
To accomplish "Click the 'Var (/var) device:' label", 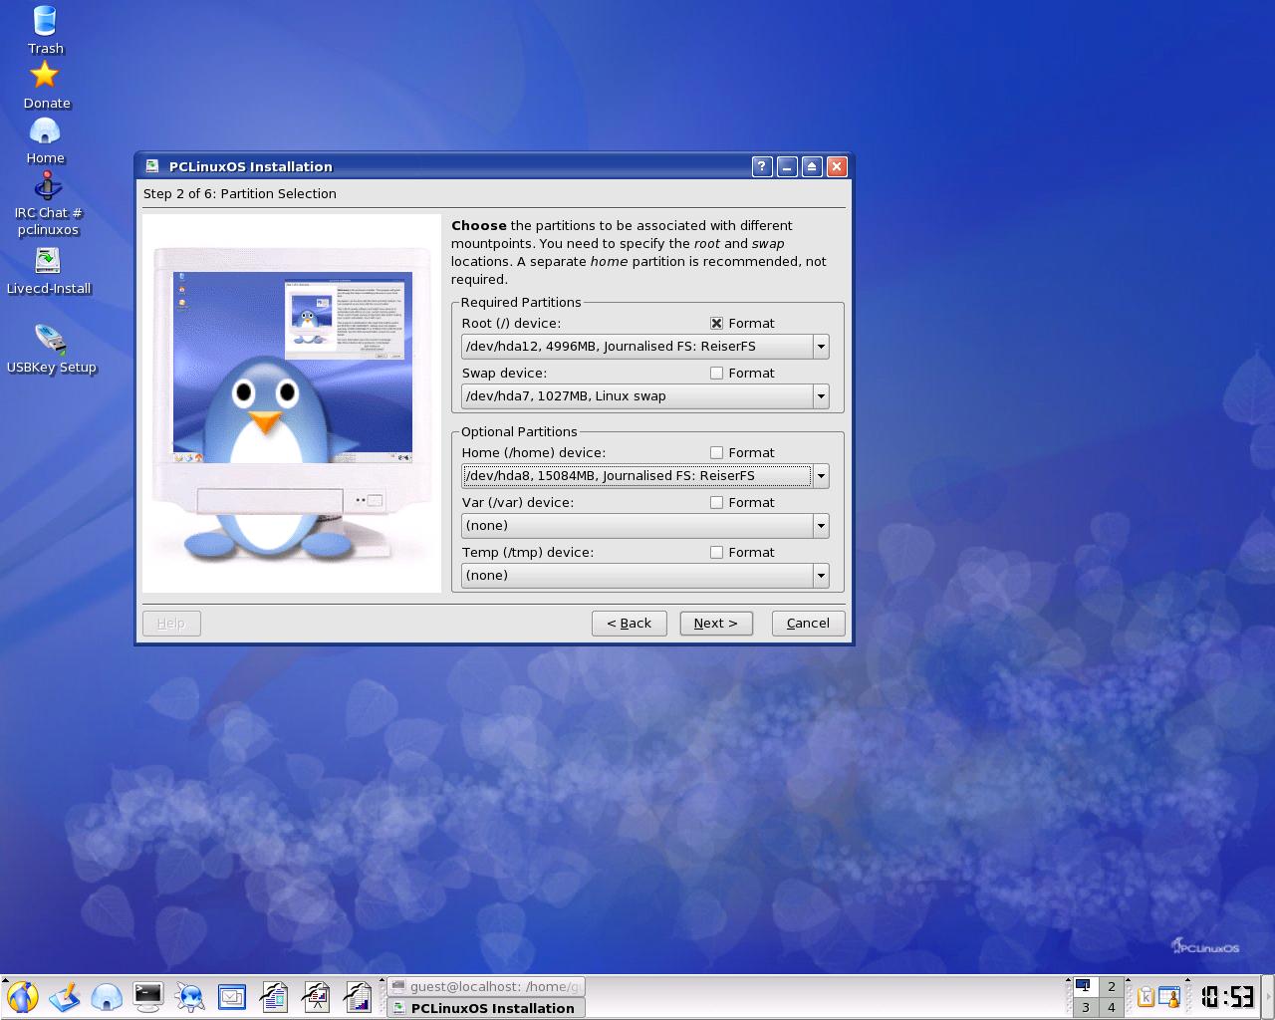I will coord(518,502).
